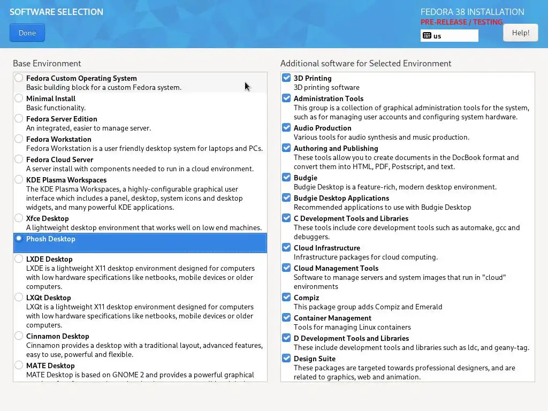Viewport: 548px width, 411px height.
Task: Uncheck the Audio Production checkbox
Action: click(286, 127)
